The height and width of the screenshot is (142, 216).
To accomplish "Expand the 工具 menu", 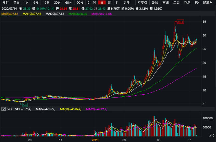I will click(176, 3).
